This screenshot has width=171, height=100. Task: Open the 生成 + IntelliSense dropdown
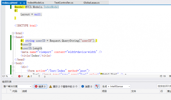tap(116, 86)
